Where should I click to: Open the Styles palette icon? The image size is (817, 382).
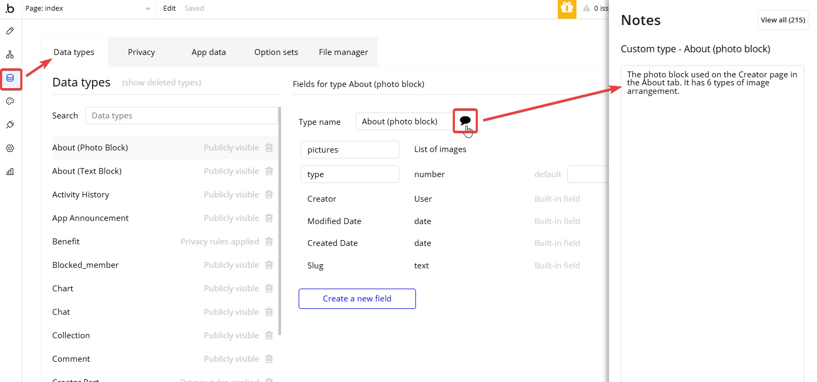[x=10, y=101]
